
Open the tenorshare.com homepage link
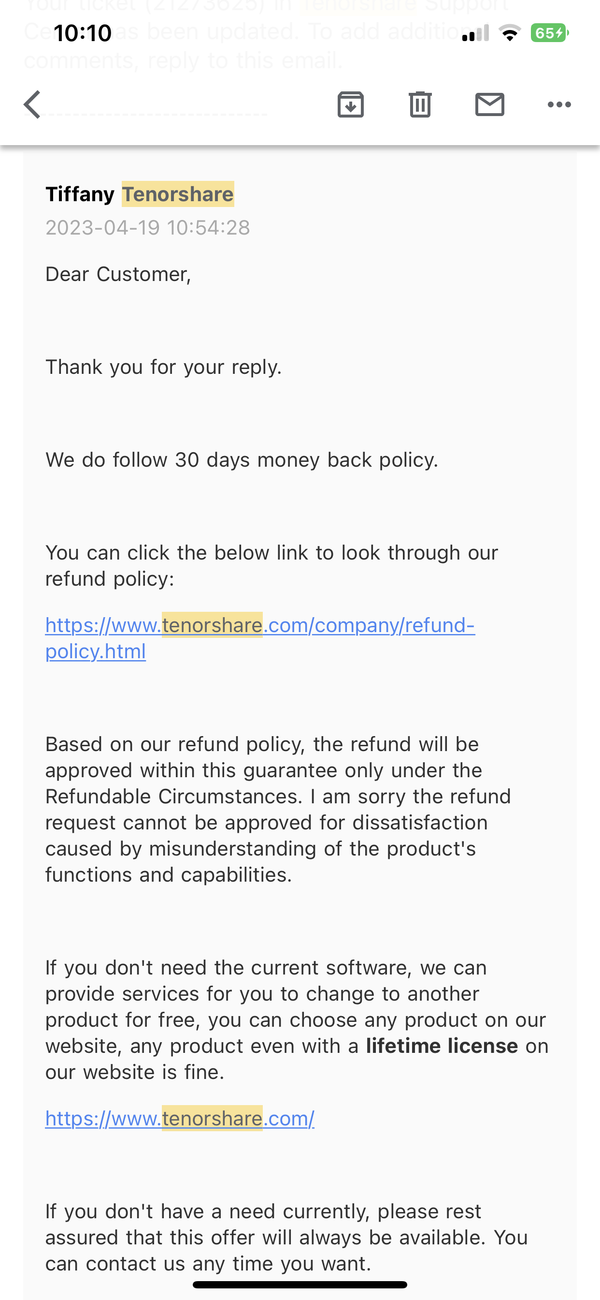tap(180, 1119)
